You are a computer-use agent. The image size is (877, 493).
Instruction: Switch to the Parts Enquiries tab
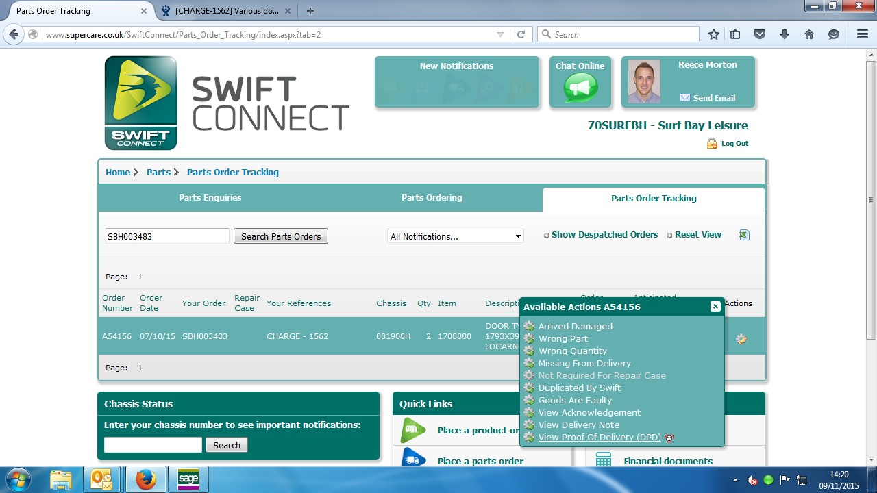coord(210,198)
